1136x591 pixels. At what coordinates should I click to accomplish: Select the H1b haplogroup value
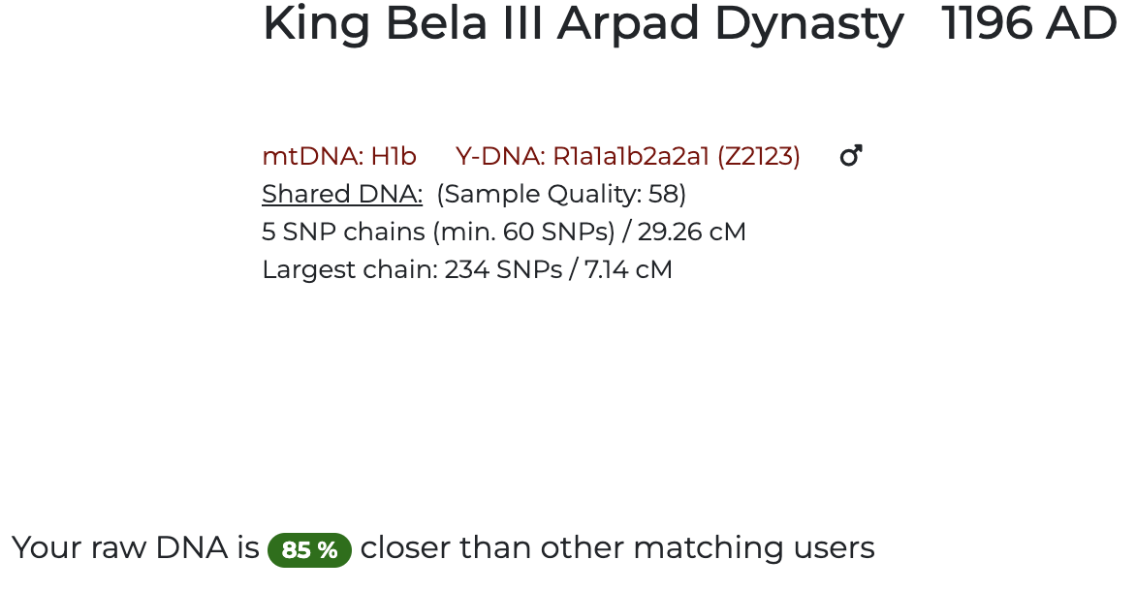pos(394,156)
